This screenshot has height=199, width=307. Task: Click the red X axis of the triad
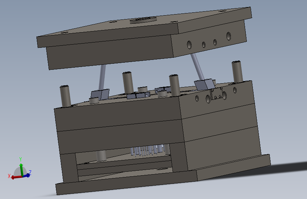(x=16, y=177)
